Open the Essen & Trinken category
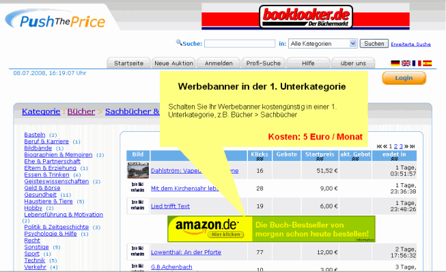The height and width of the screenshot is (272, 446). 46,175
